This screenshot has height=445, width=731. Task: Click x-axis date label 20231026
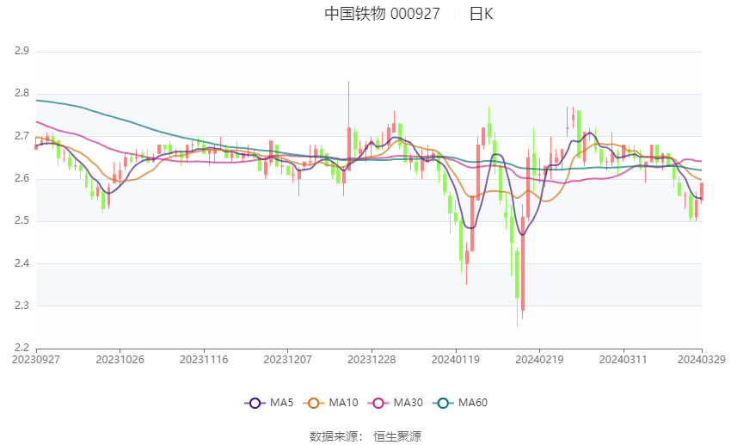(x=120, y=360)
